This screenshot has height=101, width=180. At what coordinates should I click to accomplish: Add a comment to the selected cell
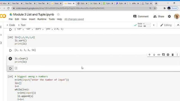[x=163, y=55]
